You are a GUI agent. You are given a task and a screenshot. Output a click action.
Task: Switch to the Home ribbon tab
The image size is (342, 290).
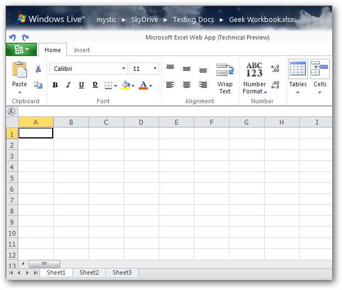click(x=53, y=50)
